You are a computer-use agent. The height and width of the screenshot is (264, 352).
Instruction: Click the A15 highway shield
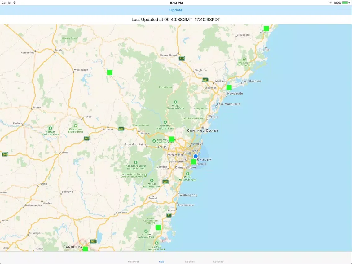182,58
